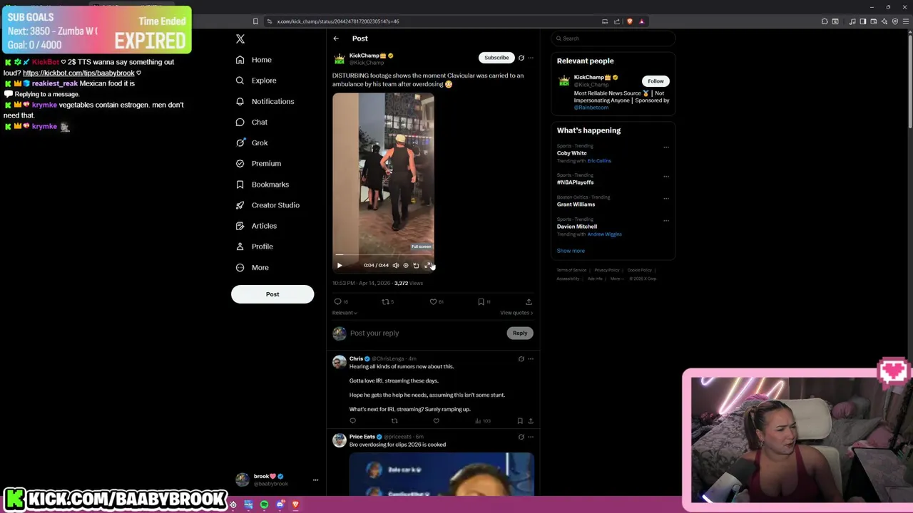This screenshot has height=513, width=913.
Task: Click the Grok icon next to Subscribe
Action: tap(521, 58)
